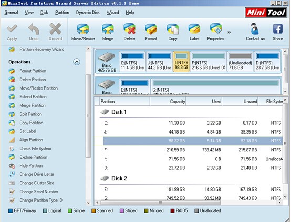Select partition E: row under Disk 2
291x222 pixels.
(x=193, y=190)
